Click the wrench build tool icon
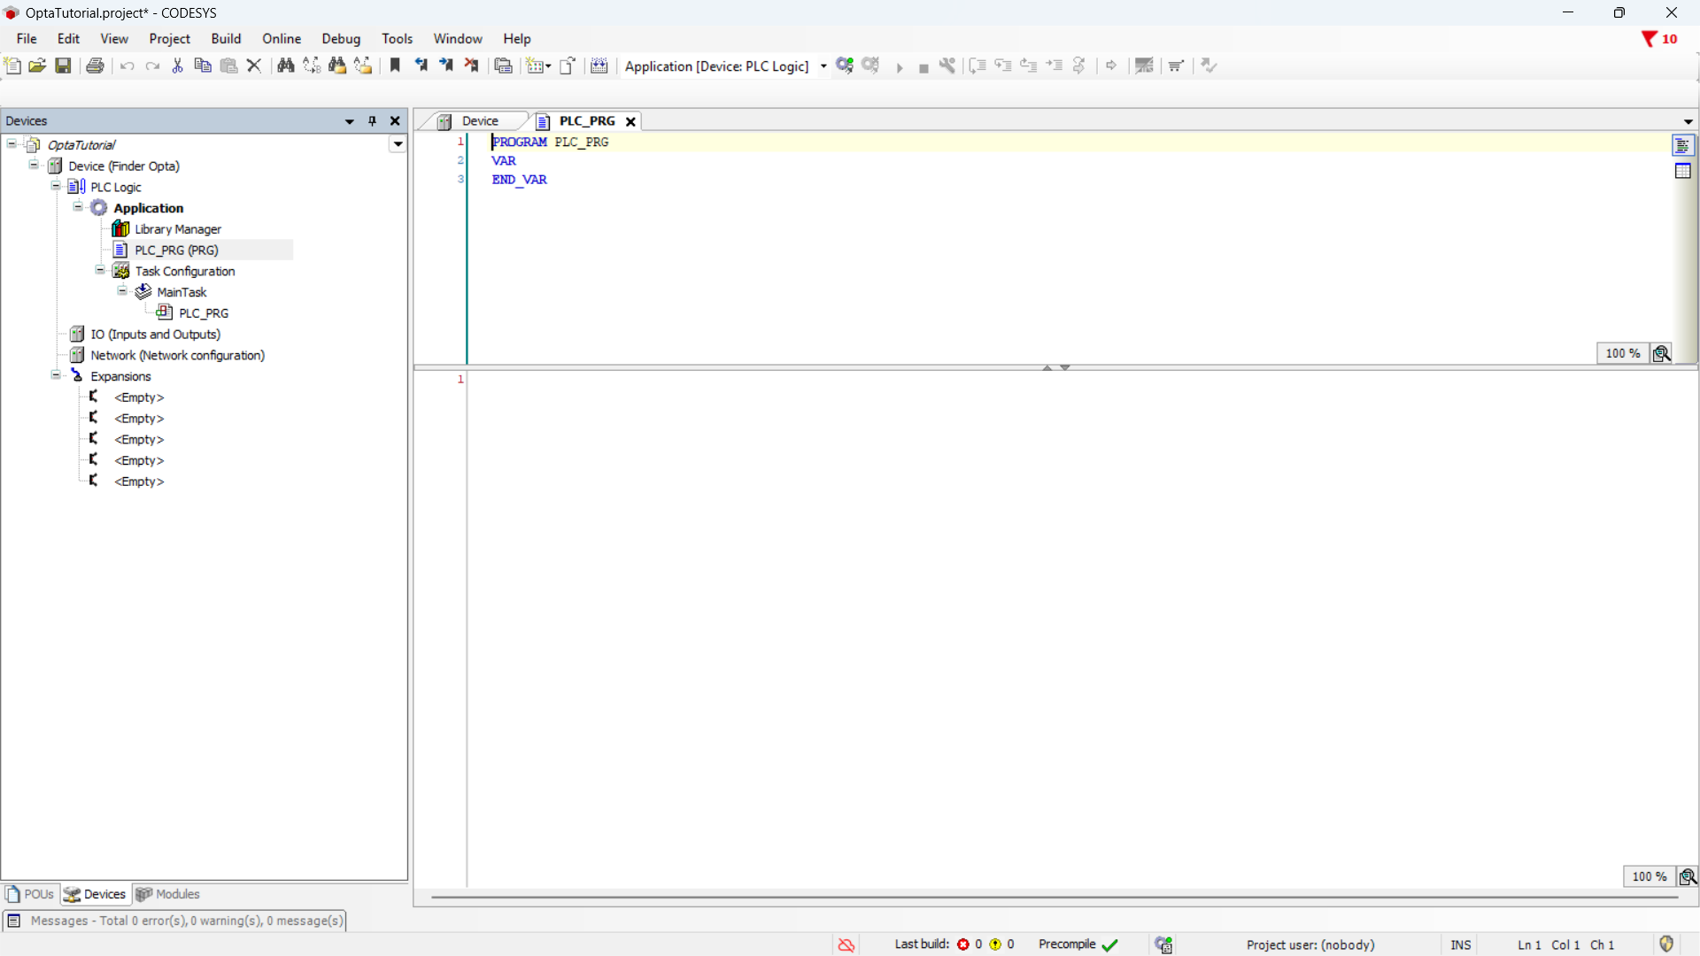Image resolution: width=1700 pixels, height=956 pixels. (x=947, y=66)
